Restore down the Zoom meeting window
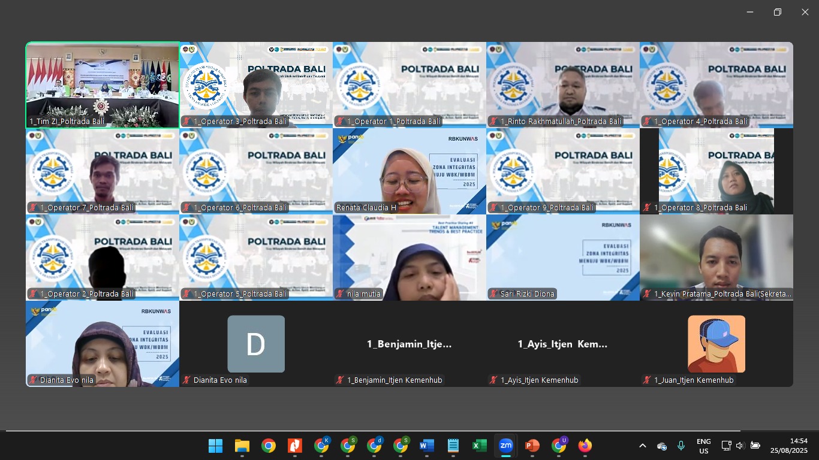 (x=778, y=12)
